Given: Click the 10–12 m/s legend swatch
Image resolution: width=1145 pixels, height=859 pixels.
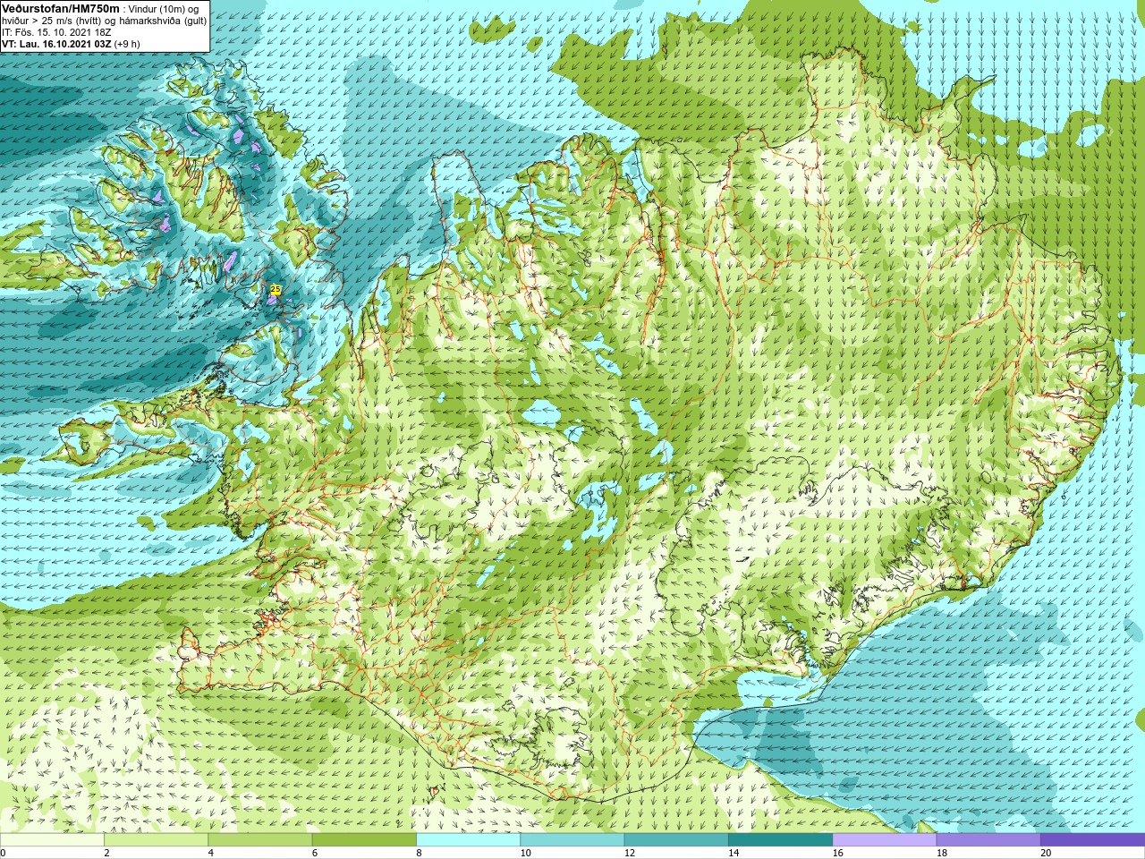Looking at the screenshot, I should (572, 839).
